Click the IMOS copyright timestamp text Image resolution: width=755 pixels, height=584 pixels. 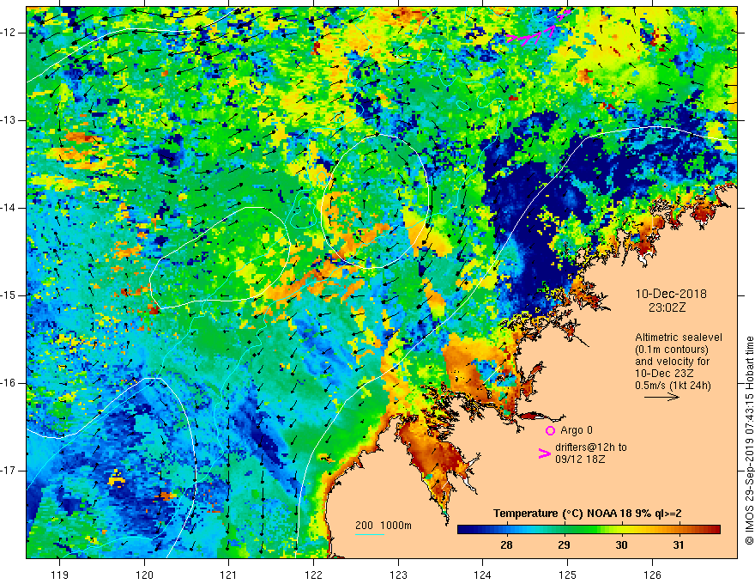pos(749,441)
